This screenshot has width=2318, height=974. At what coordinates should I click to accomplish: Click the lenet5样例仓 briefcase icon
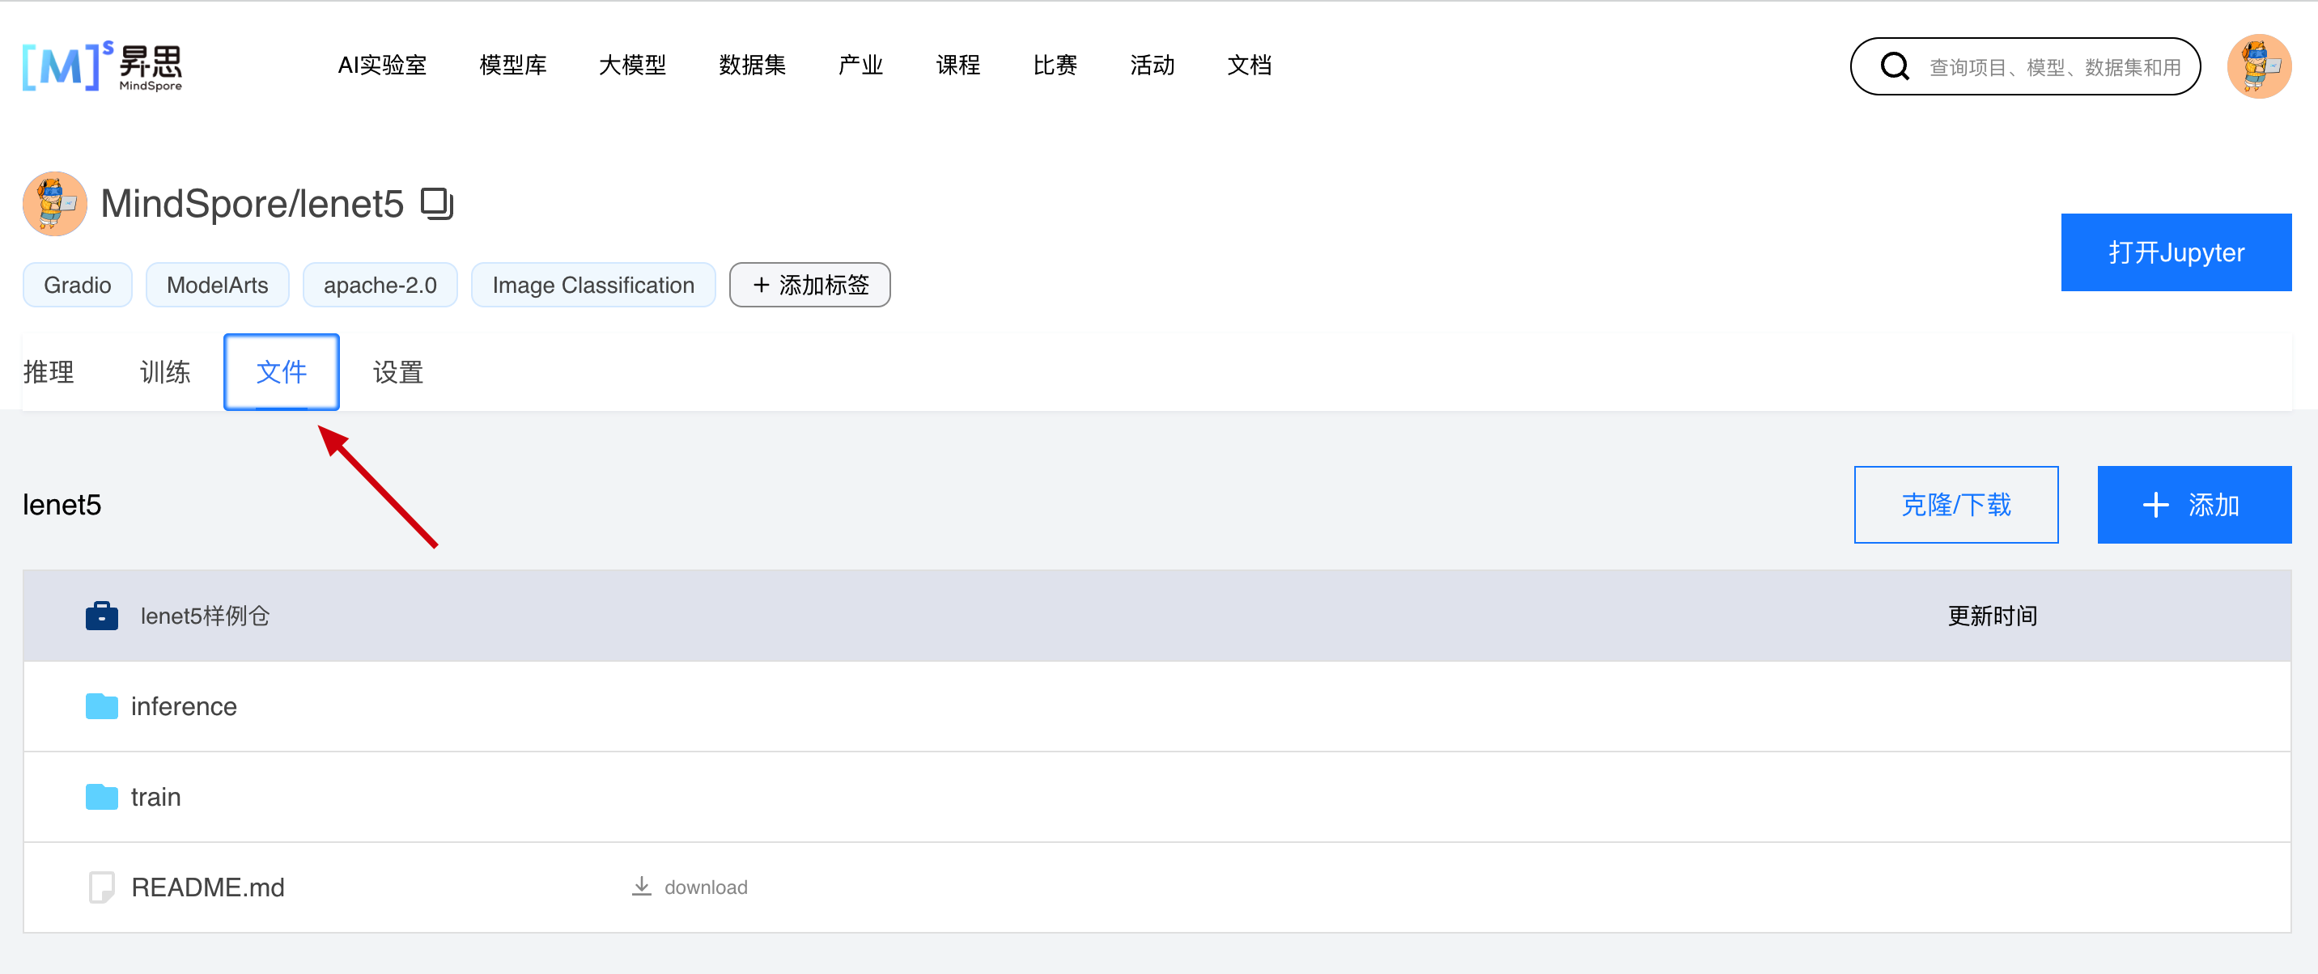point(102,616)
